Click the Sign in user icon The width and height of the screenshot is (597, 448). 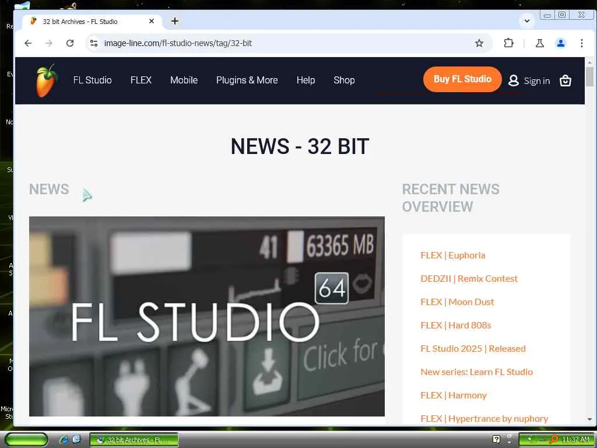point(513,80)
